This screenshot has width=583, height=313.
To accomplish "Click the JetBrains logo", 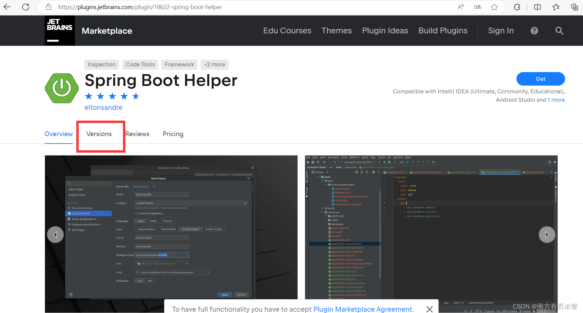I will 60,30.
